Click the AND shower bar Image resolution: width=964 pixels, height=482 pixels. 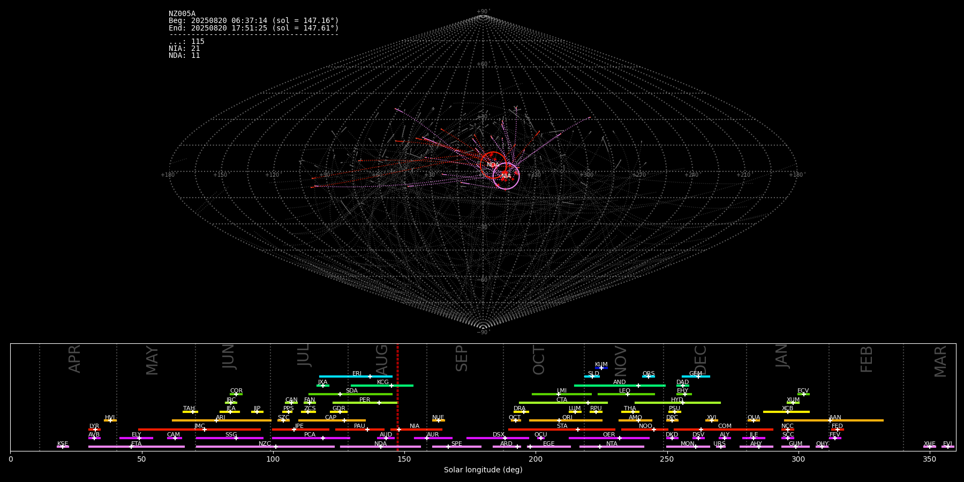(x=620, y=386)
